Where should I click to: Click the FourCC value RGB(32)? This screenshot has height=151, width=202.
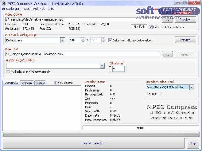(x=75, y=28)
